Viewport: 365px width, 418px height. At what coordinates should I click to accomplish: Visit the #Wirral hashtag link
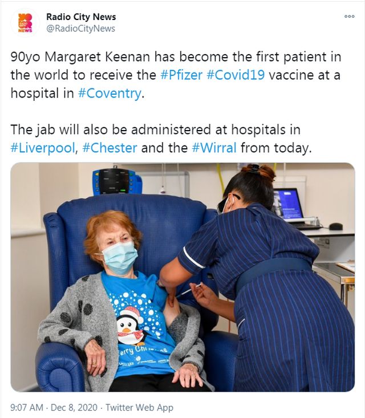click(214, 148)
